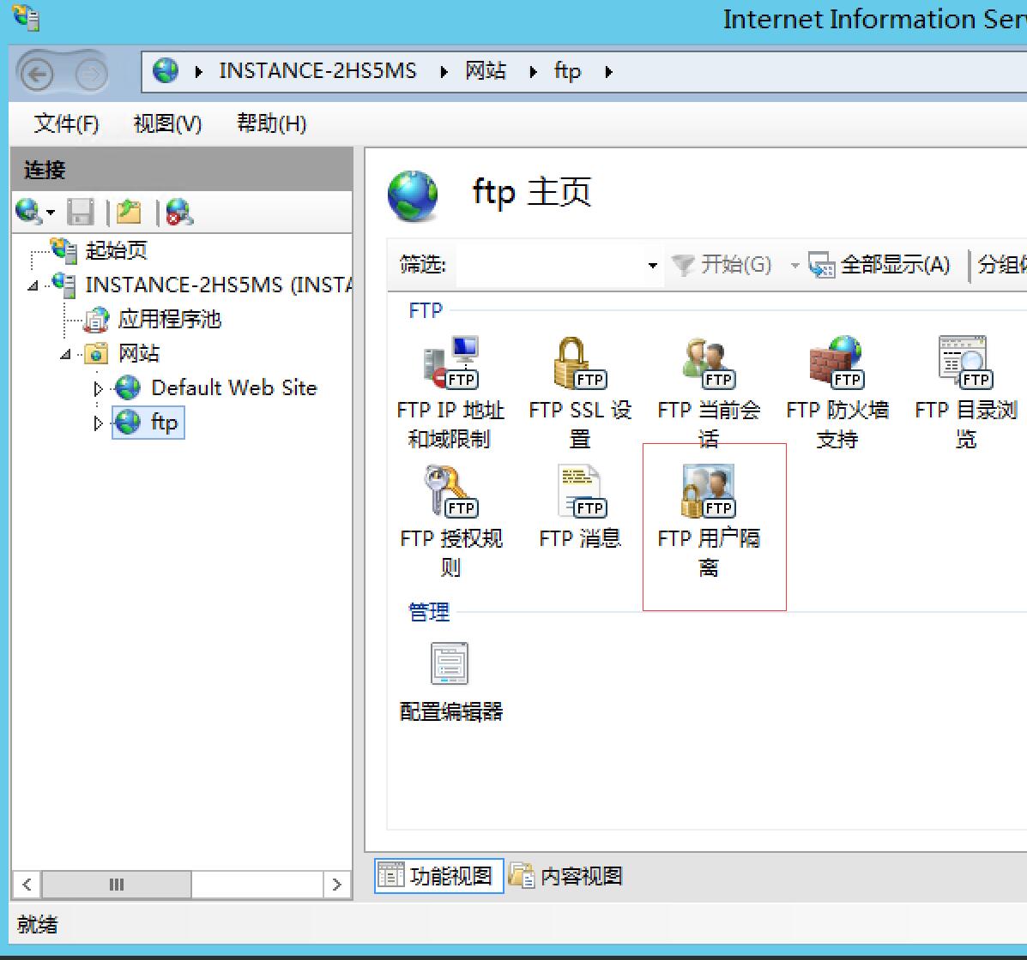Image resolution: width=1027 pixels, height=960 pixels.
Task: Open the 文件(F) menu
Action: 66,124
